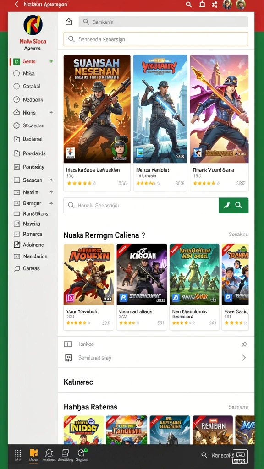Open search from the red header bar
Image resolution: width=264 pixels, height=469 pixels.
point(188,5)
